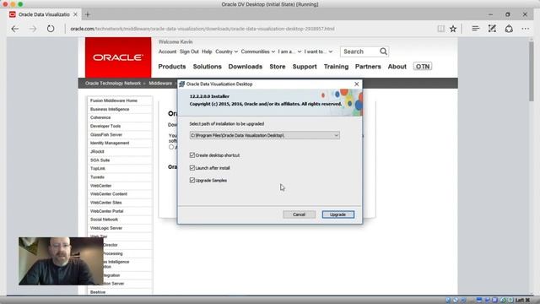Image resolution: width=540 pixels, height=304 pixels.
Task: Open a new browser tab with plus
Action: 88,14
